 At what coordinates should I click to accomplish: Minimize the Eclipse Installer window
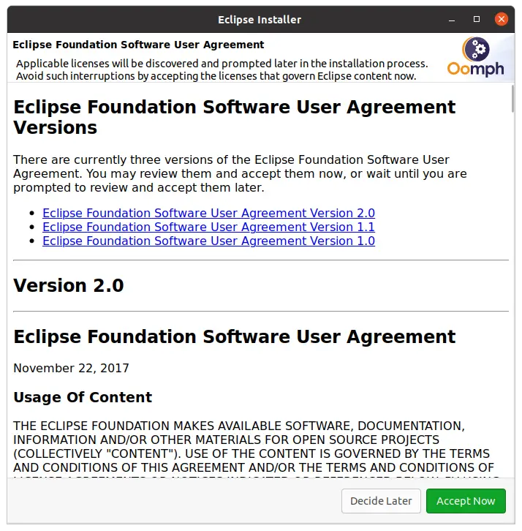451,20
